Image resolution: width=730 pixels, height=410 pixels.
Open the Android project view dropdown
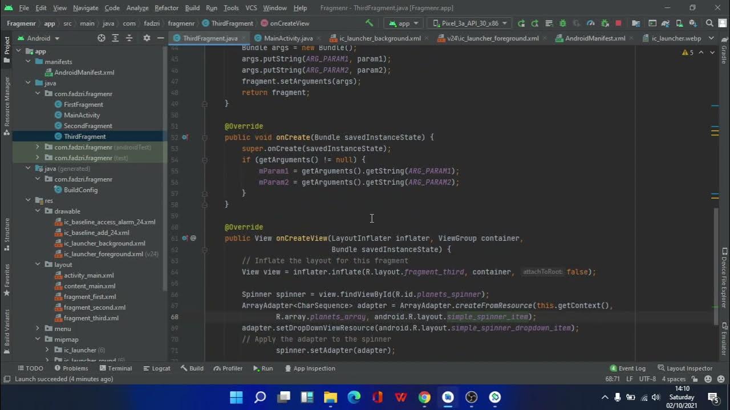point(38,38)
